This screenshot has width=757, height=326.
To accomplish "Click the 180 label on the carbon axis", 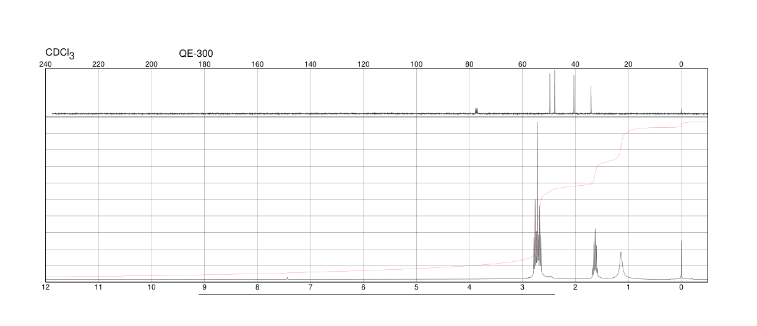I will coord(205,64).
